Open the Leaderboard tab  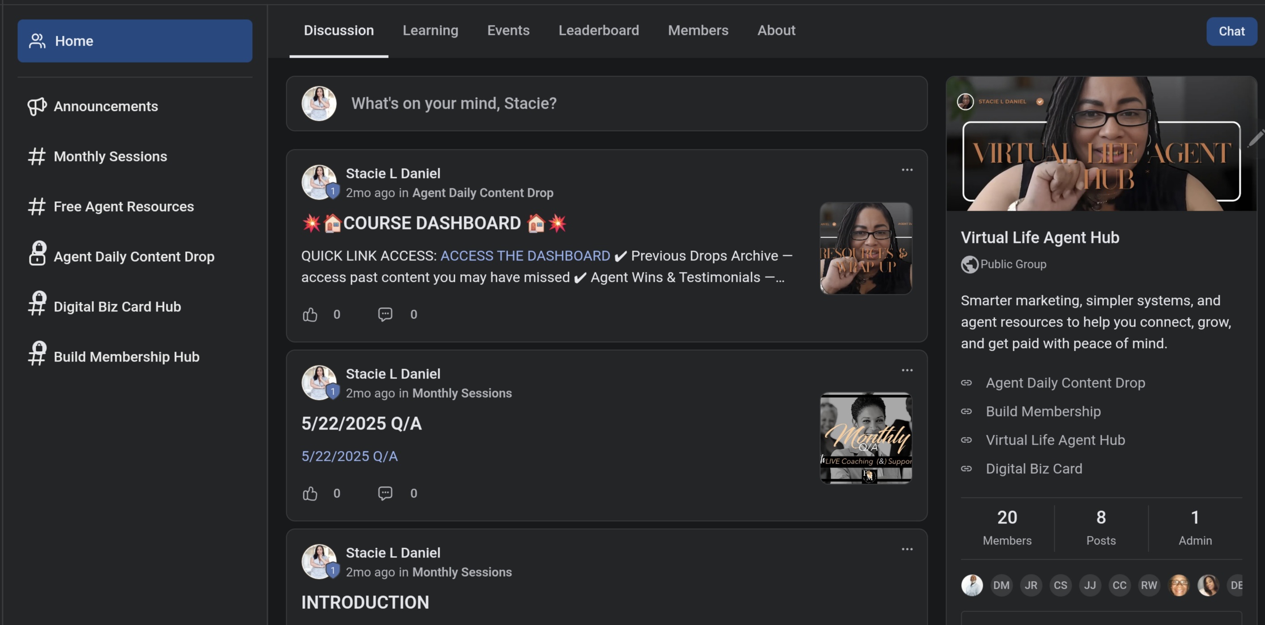598,30
